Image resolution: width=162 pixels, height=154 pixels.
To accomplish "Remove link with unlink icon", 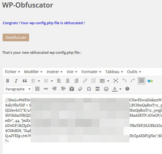I will coord(93,81).
